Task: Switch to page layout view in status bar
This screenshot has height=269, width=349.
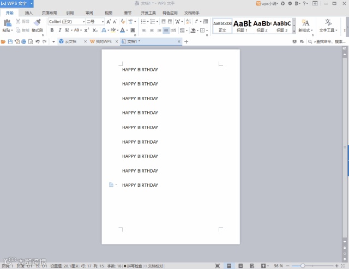Action: pos(229,266)
